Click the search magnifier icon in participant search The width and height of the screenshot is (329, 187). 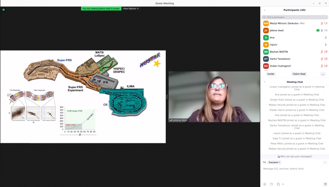coord(264,17)
